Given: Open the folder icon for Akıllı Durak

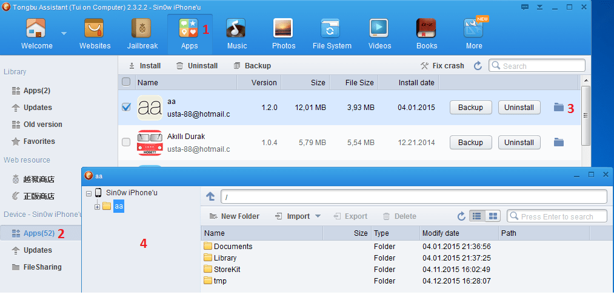Looking at the screenshot, I should [559, 143].
